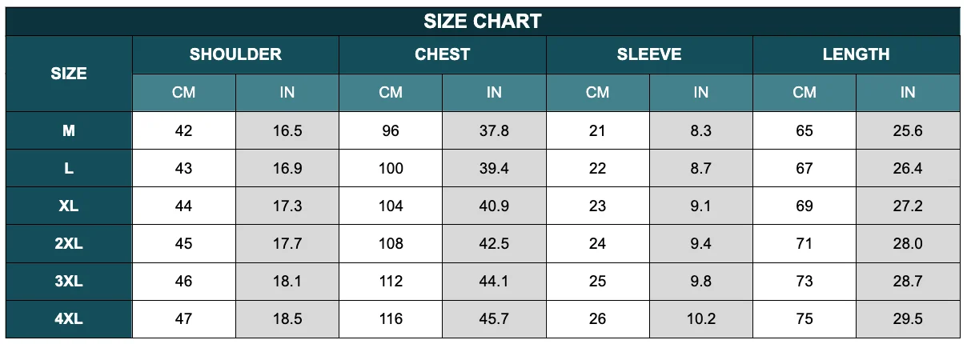Select the CHEST column header
This screenshot has height=344, width=967.
pyautogui.click(x=443, y=55)
